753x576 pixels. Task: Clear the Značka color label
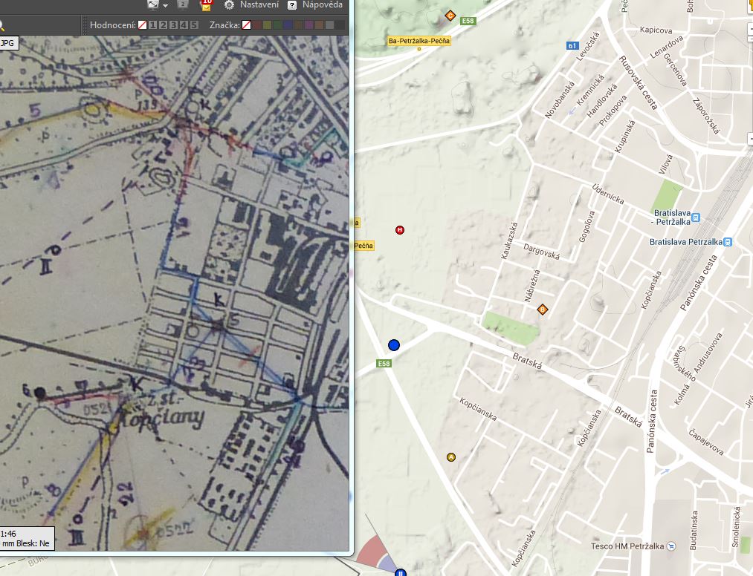coord(246,25)
